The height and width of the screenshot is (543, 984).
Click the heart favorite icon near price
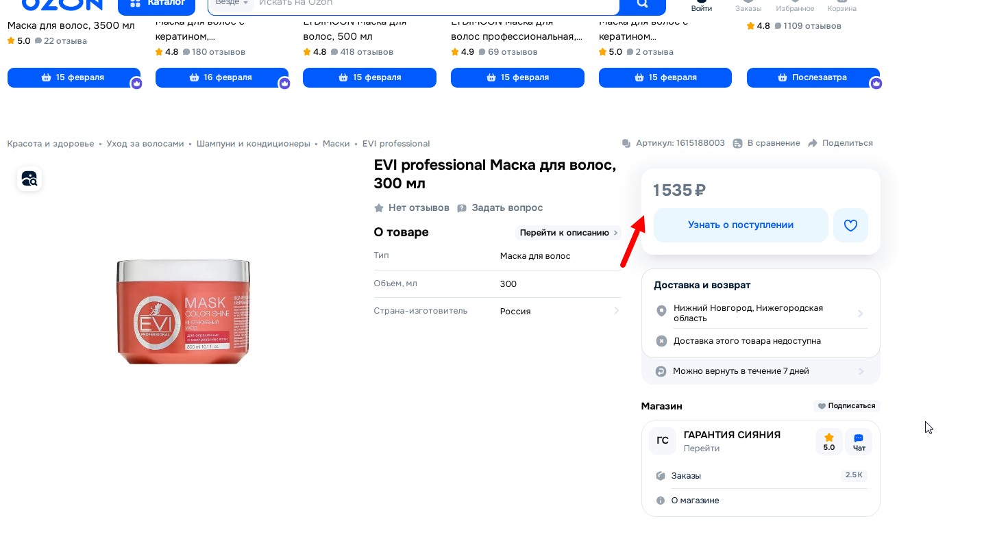pos(850,225)
